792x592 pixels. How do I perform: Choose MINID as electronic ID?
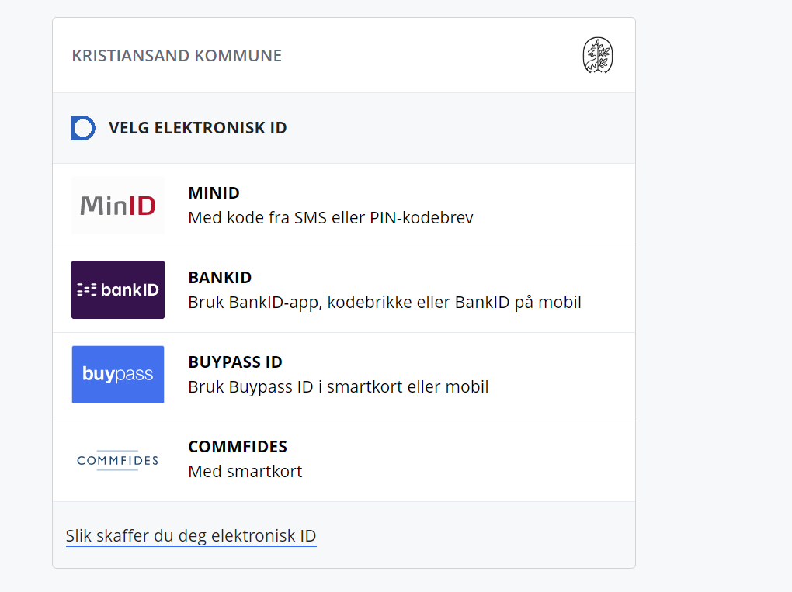214,193
